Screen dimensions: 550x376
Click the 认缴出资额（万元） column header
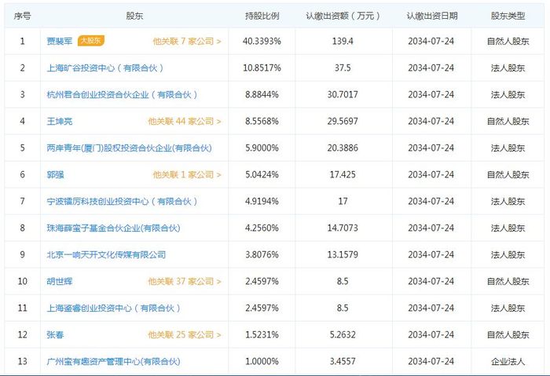[x=343, y=16]
